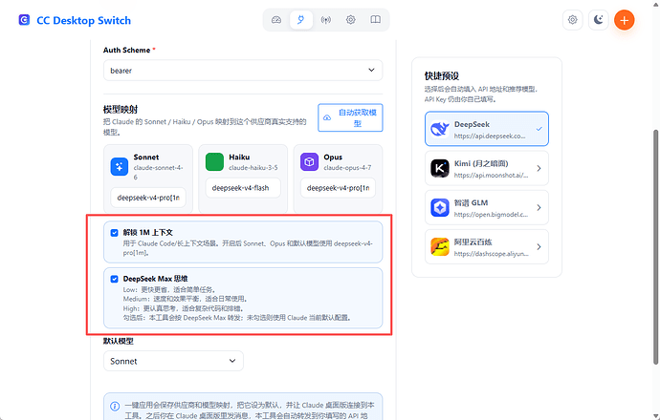Click the cloud icon in 自动获取模型 button
The height and width of the screenshot is (420, 660).
(x=327, y=118)
